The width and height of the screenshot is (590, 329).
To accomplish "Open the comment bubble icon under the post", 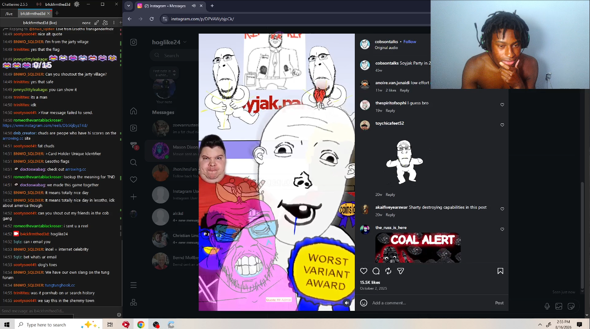I will point(376,271).
